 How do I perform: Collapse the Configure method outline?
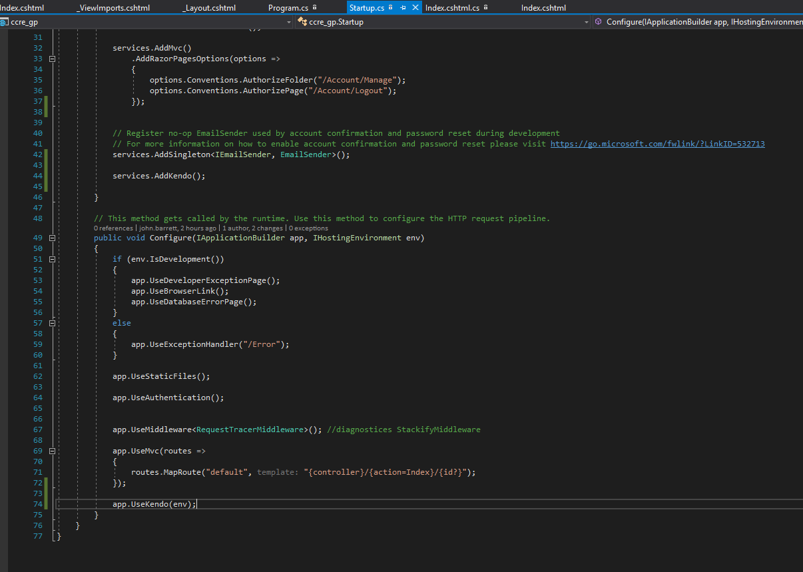coord(52,238)
